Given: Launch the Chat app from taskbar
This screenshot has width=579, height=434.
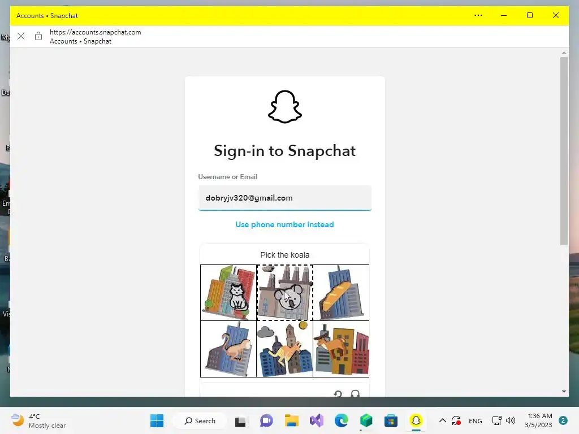Looking at the screenshot, I should pos(266,420).
